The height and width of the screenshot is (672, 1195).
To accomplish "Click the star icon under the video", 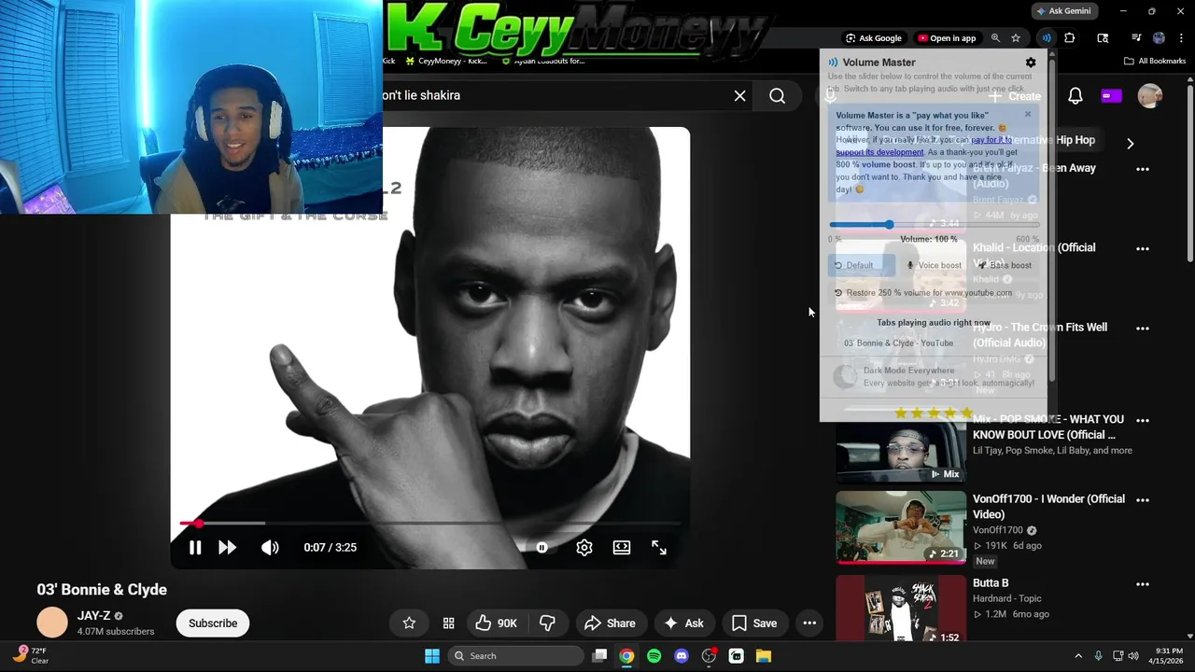I will [409, 623].
